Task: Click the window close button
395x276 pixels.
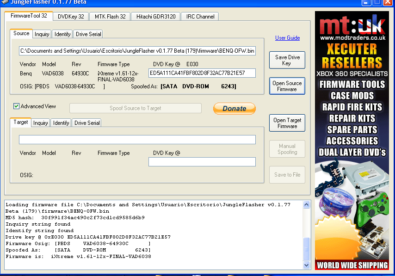Action: tap(388, 2)
